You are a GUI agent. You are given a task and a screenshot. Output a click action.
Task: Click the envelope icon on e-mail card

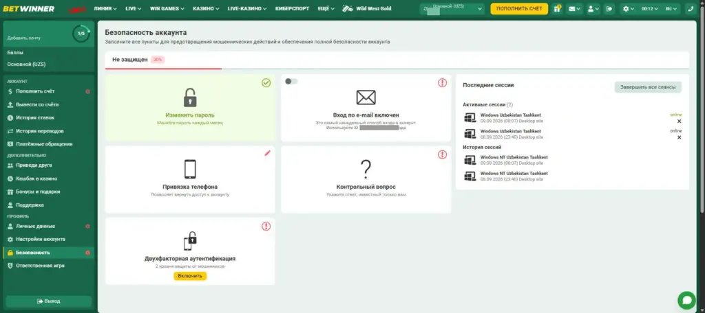(366, 97)
